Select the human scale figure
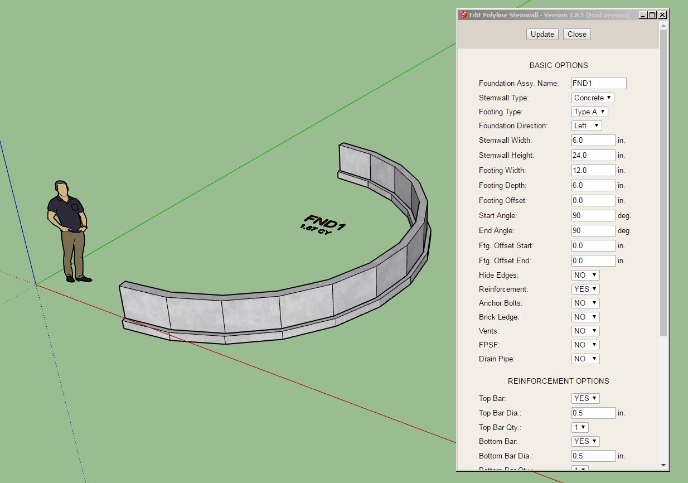This screenshot has width=688, height=483. 68,229
